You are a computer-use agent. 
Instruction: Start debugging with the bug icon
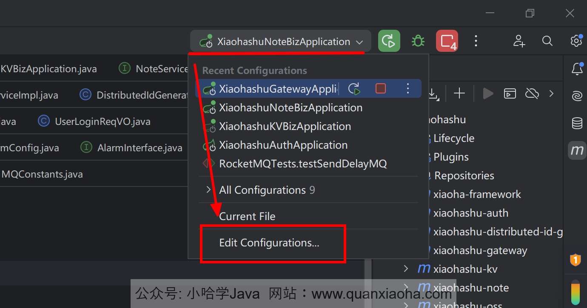click(x=418, y=41)
